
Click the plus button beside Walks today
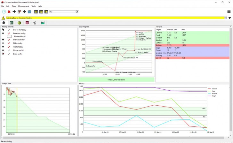3,47
